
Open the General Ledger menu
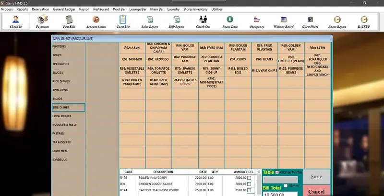[64, 9]
